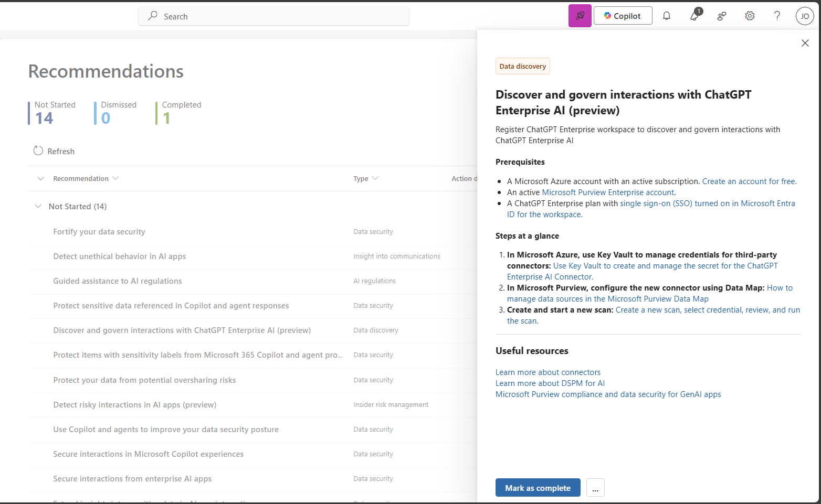821x504 pixels.
Task: Click the Insight into communications type cell
Action: click(397, 256)
